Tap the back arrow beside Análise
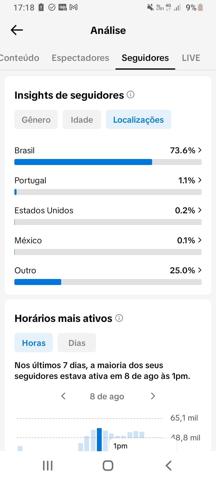The width and height of the screenshot is (216, 480). [17, 30]
